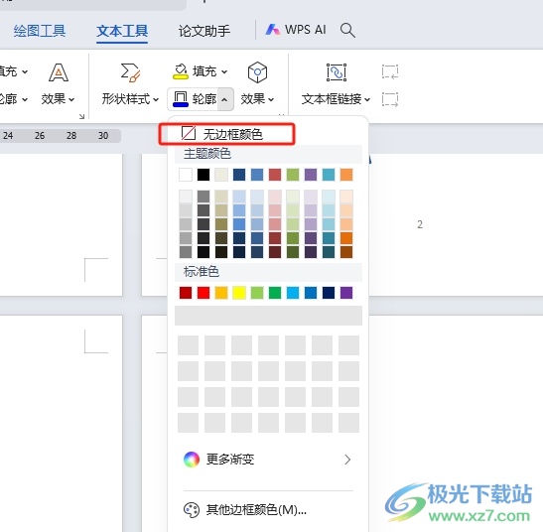
Task: Click the text box link icon
Action: point(337,72)
